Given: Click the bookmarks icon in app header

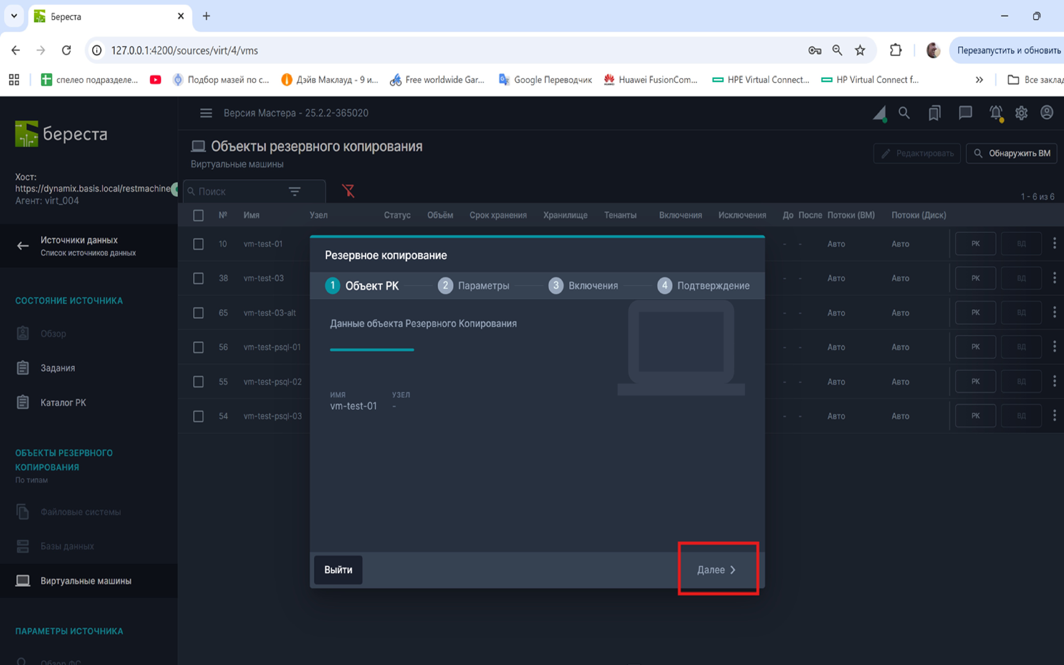Looking at the screenshot, I should click(934, 113).
